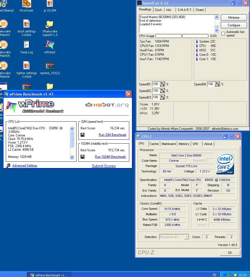
Task: Click the Speed01 value field
Action: (x=156, y=84)
